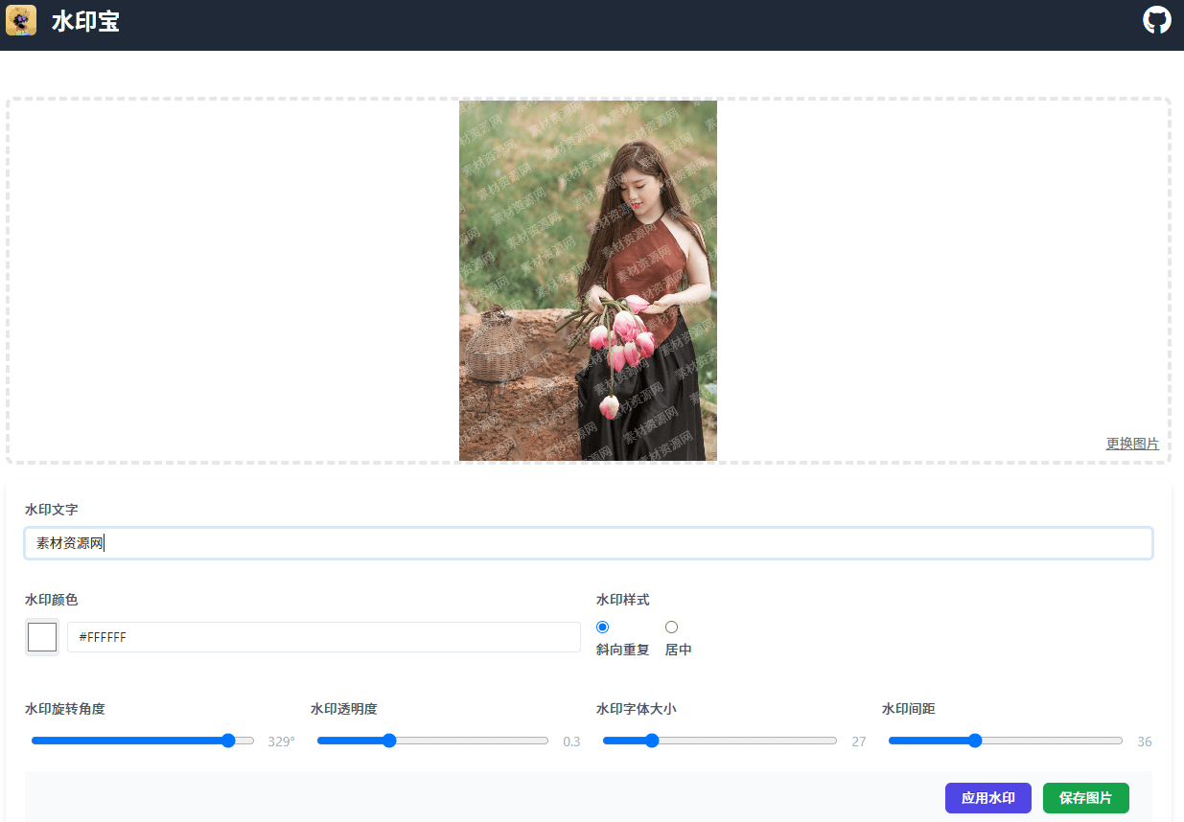Click the 水印字体大小 slider handle

(x=652, y=741)
